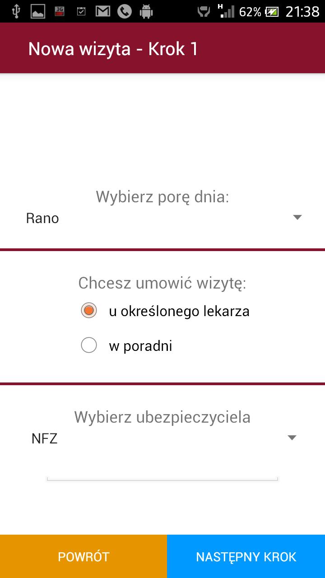Screen dimensions: 325x578
Task: Expand the NFZ insurer dropdown
Action: pyautogui.click(x=162, y=438)
